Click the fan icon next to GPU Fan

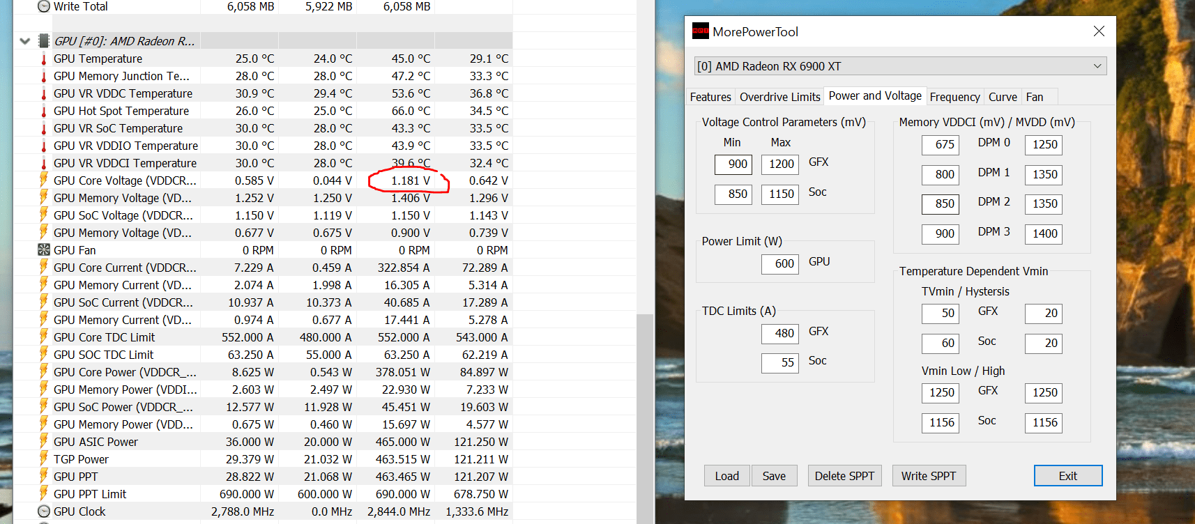(44, 250)
